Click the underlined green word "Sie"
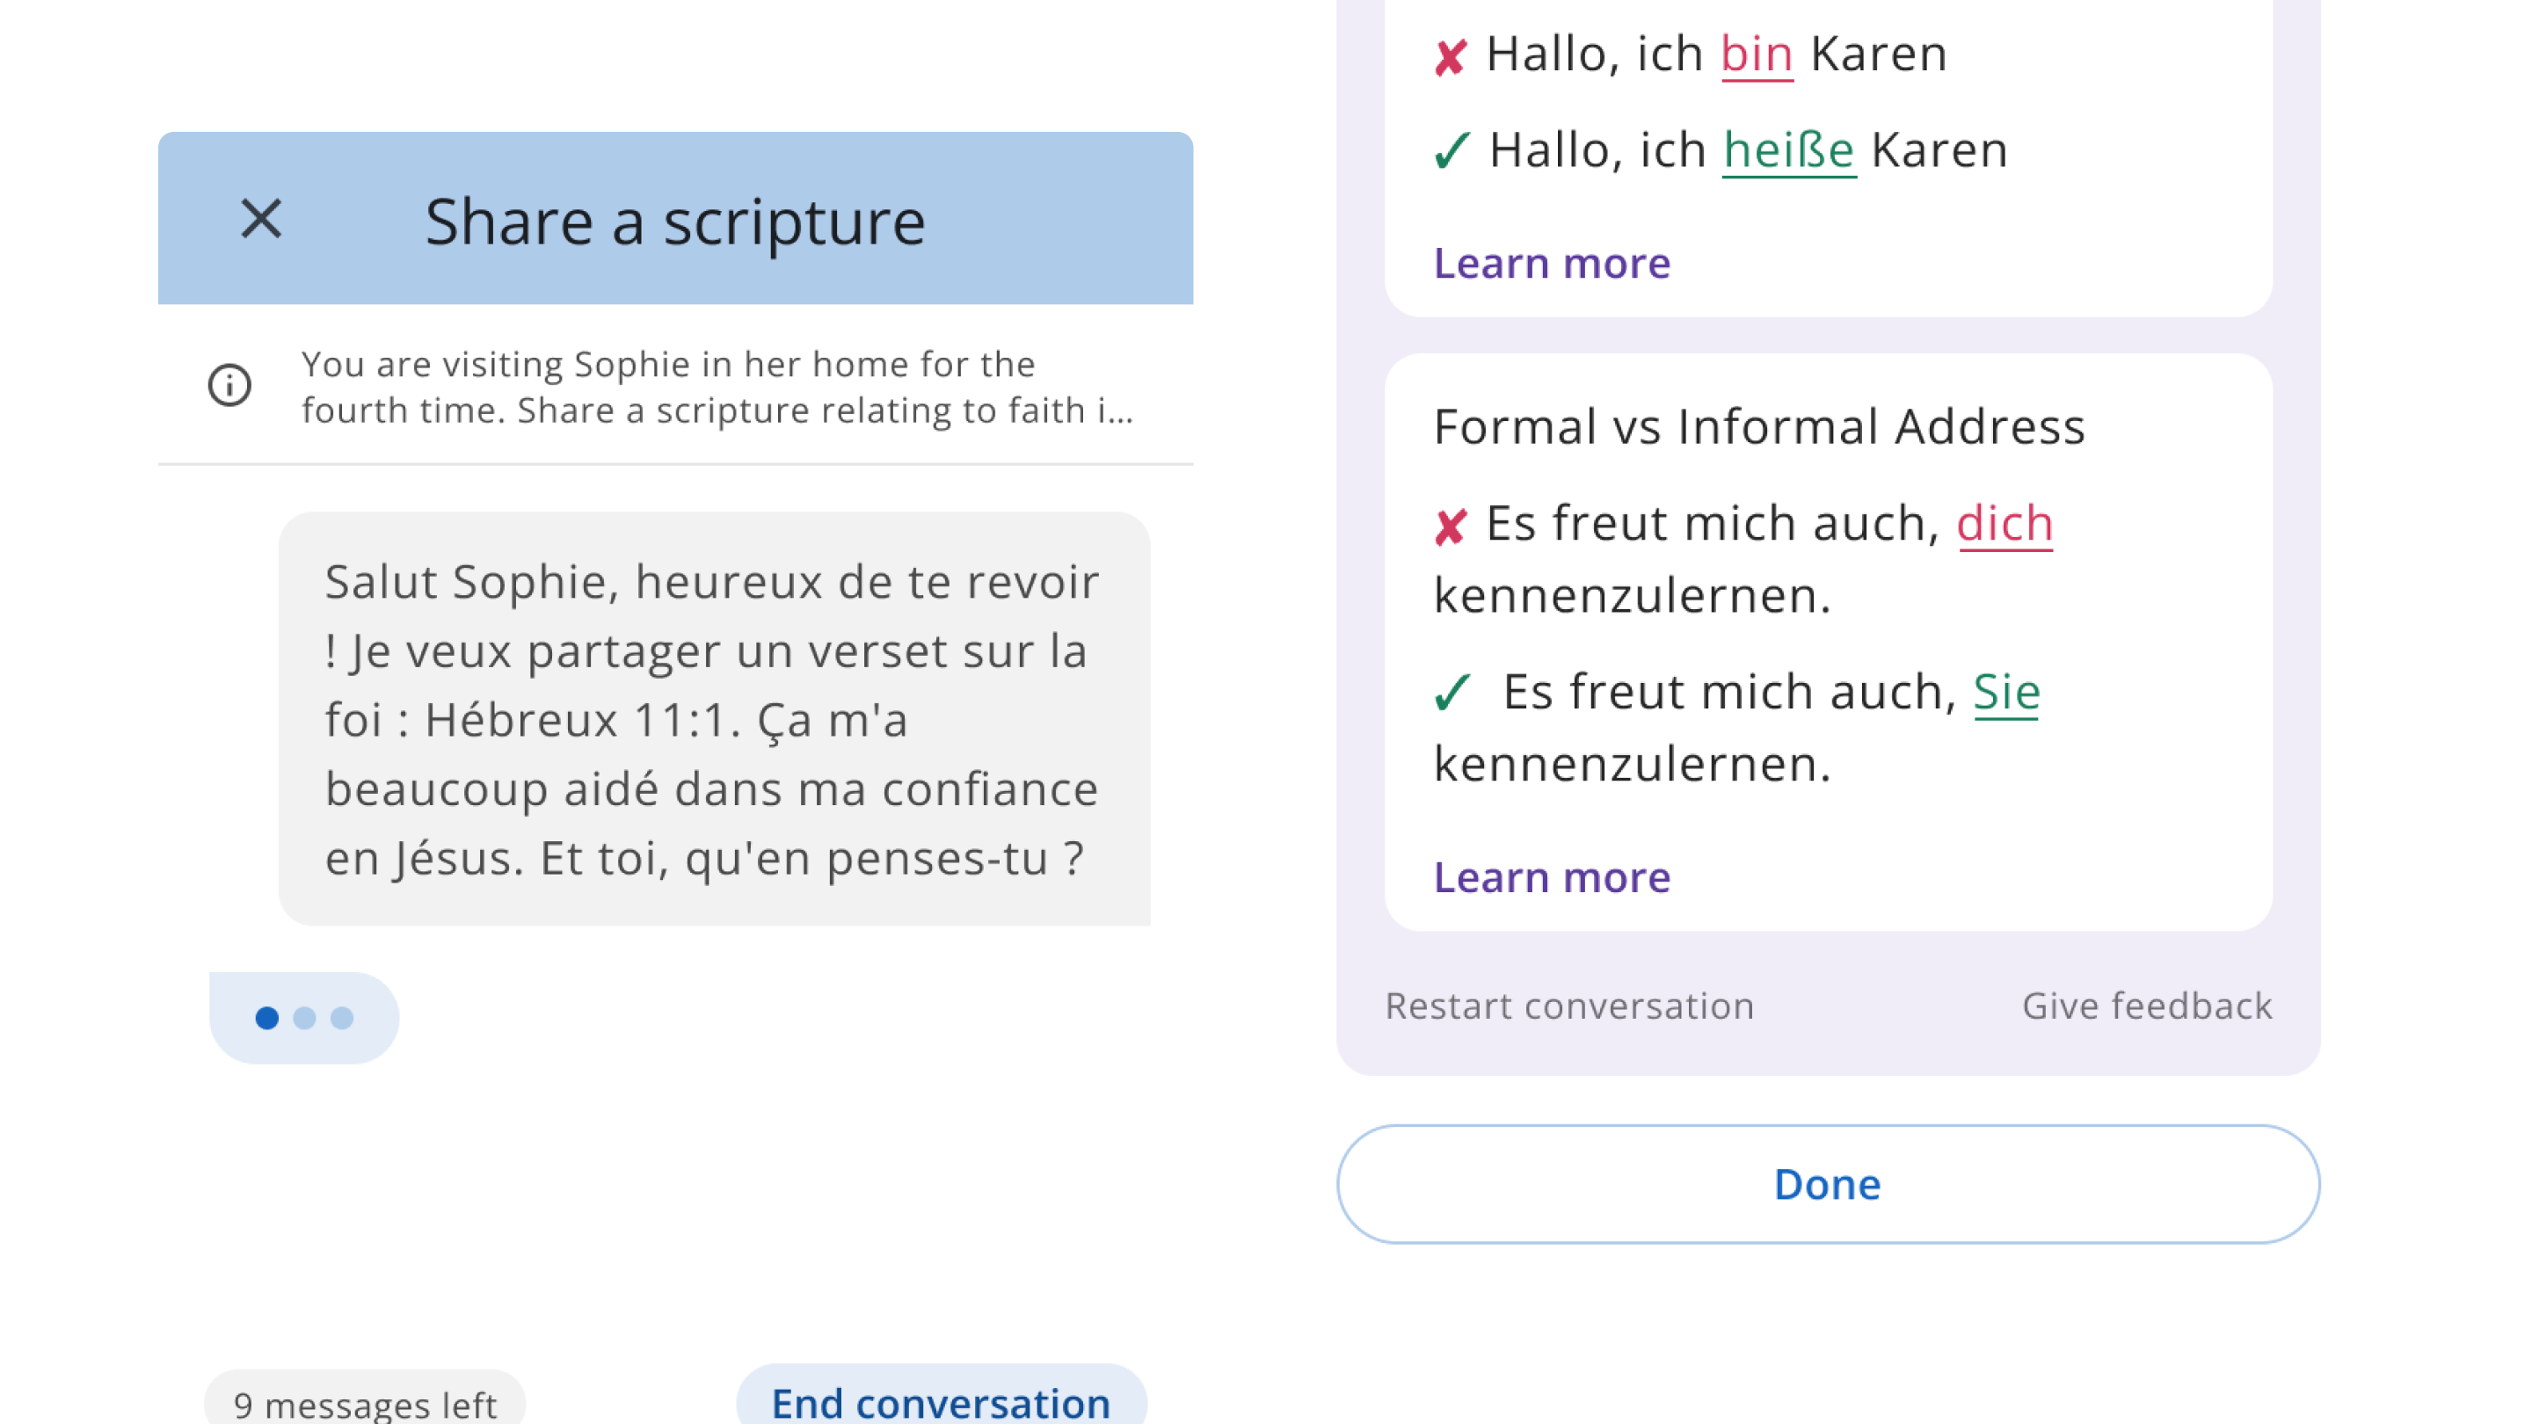The image size is (2532, 1424). pos(2006,692)
